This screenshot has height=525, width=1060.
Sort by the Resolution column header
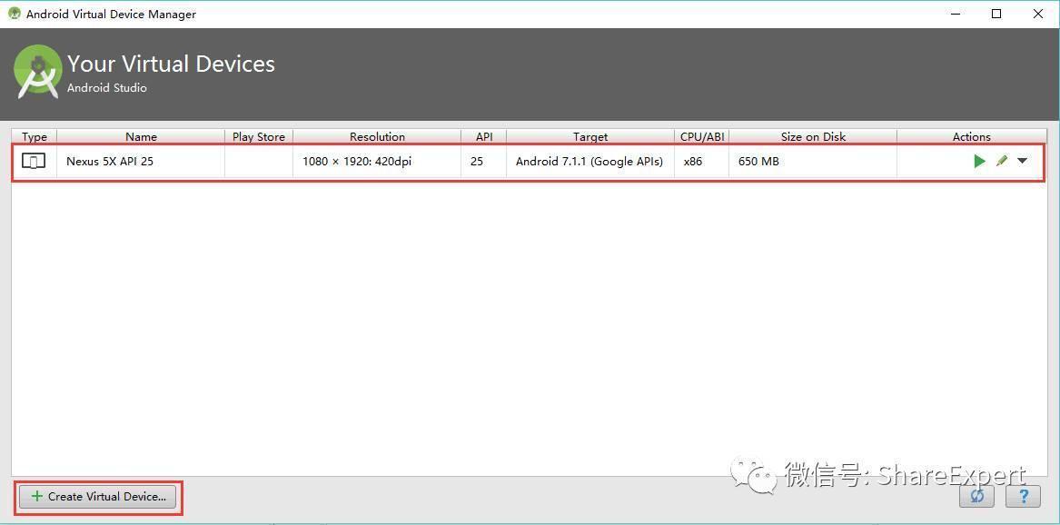pos(377,136)
